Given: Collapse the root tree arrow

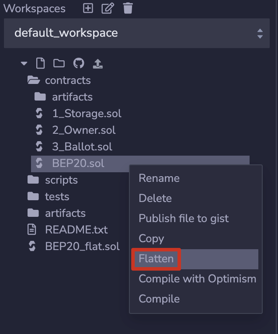Looking at the screenshot, I should [x=24, y=64].
